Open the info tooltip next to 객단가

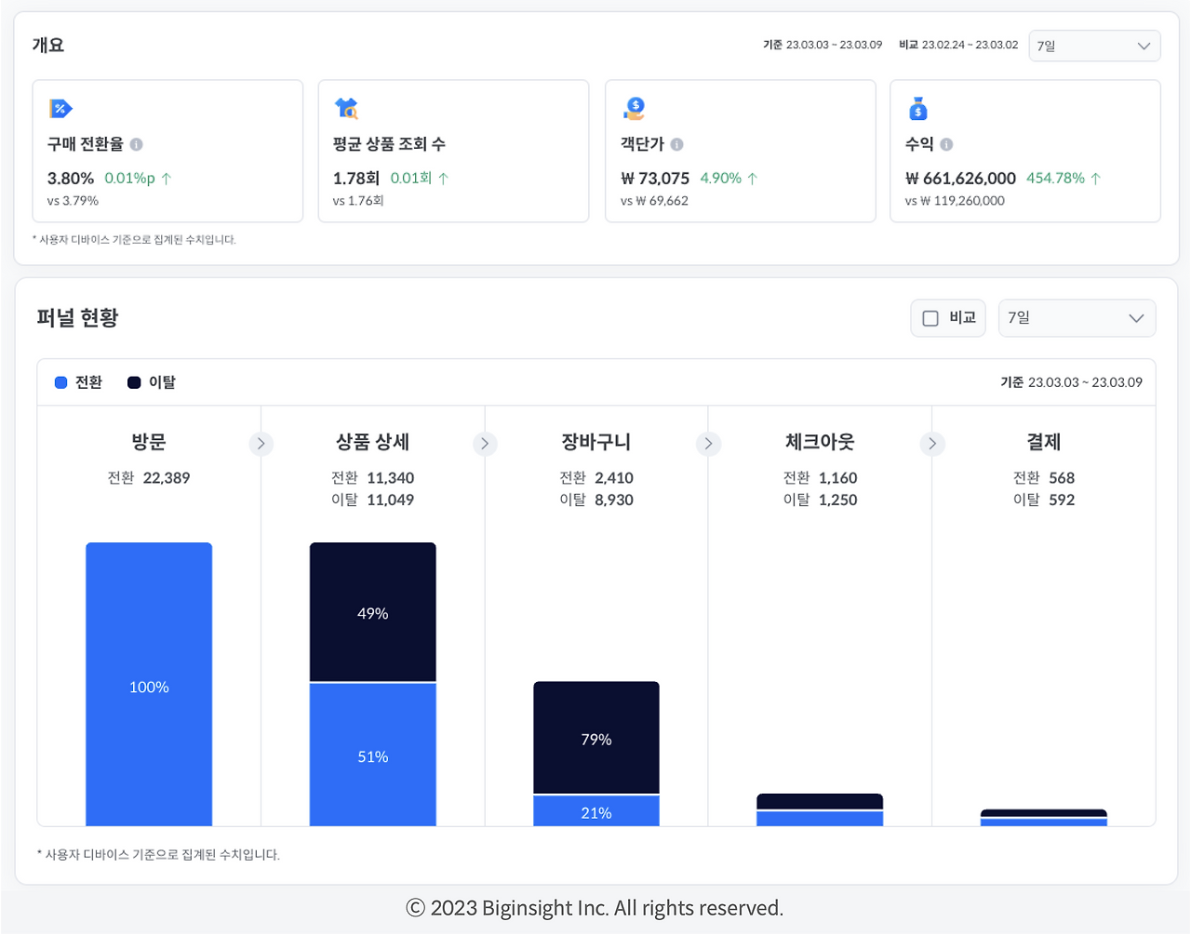click(x=677, y=144)
